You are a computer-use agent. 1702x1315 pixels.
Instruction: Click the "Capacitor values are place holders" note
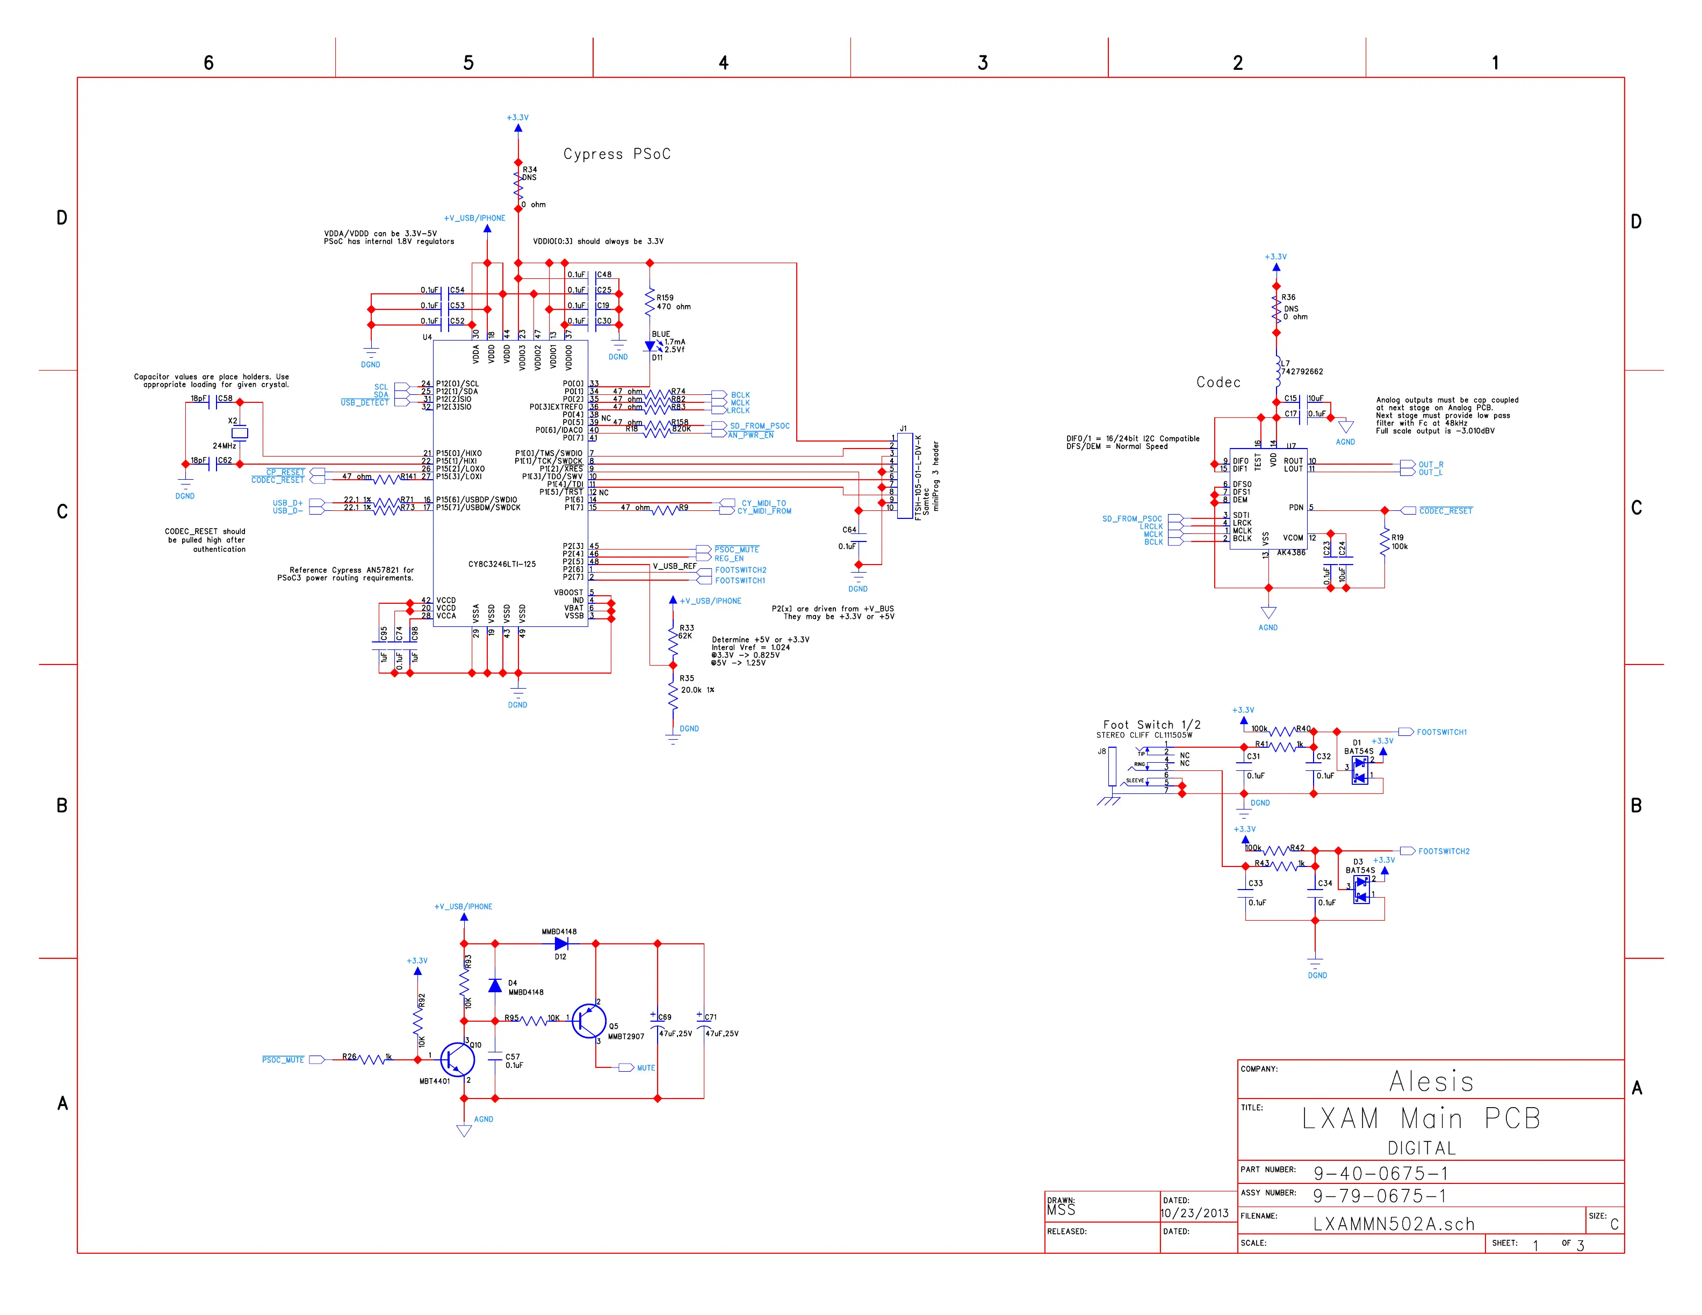(211, 380)
